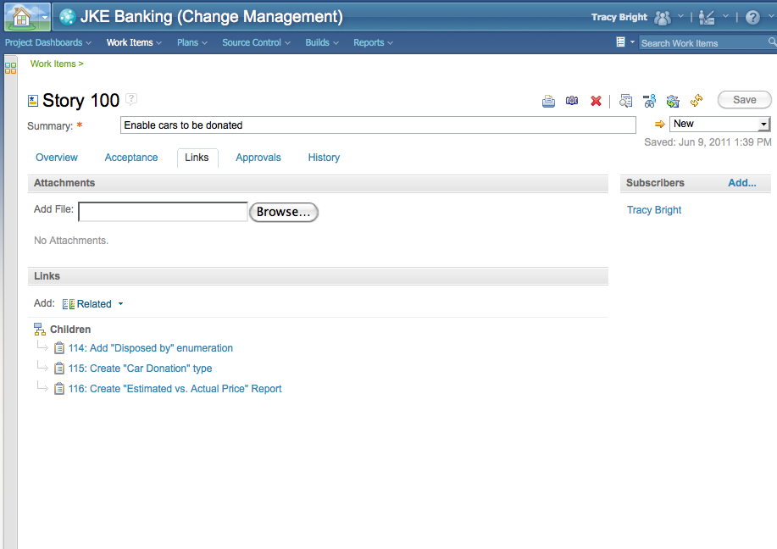Open child 114: Add "Disposed by" enumeration
777x549 pixels.
click(x=151, y=348)
